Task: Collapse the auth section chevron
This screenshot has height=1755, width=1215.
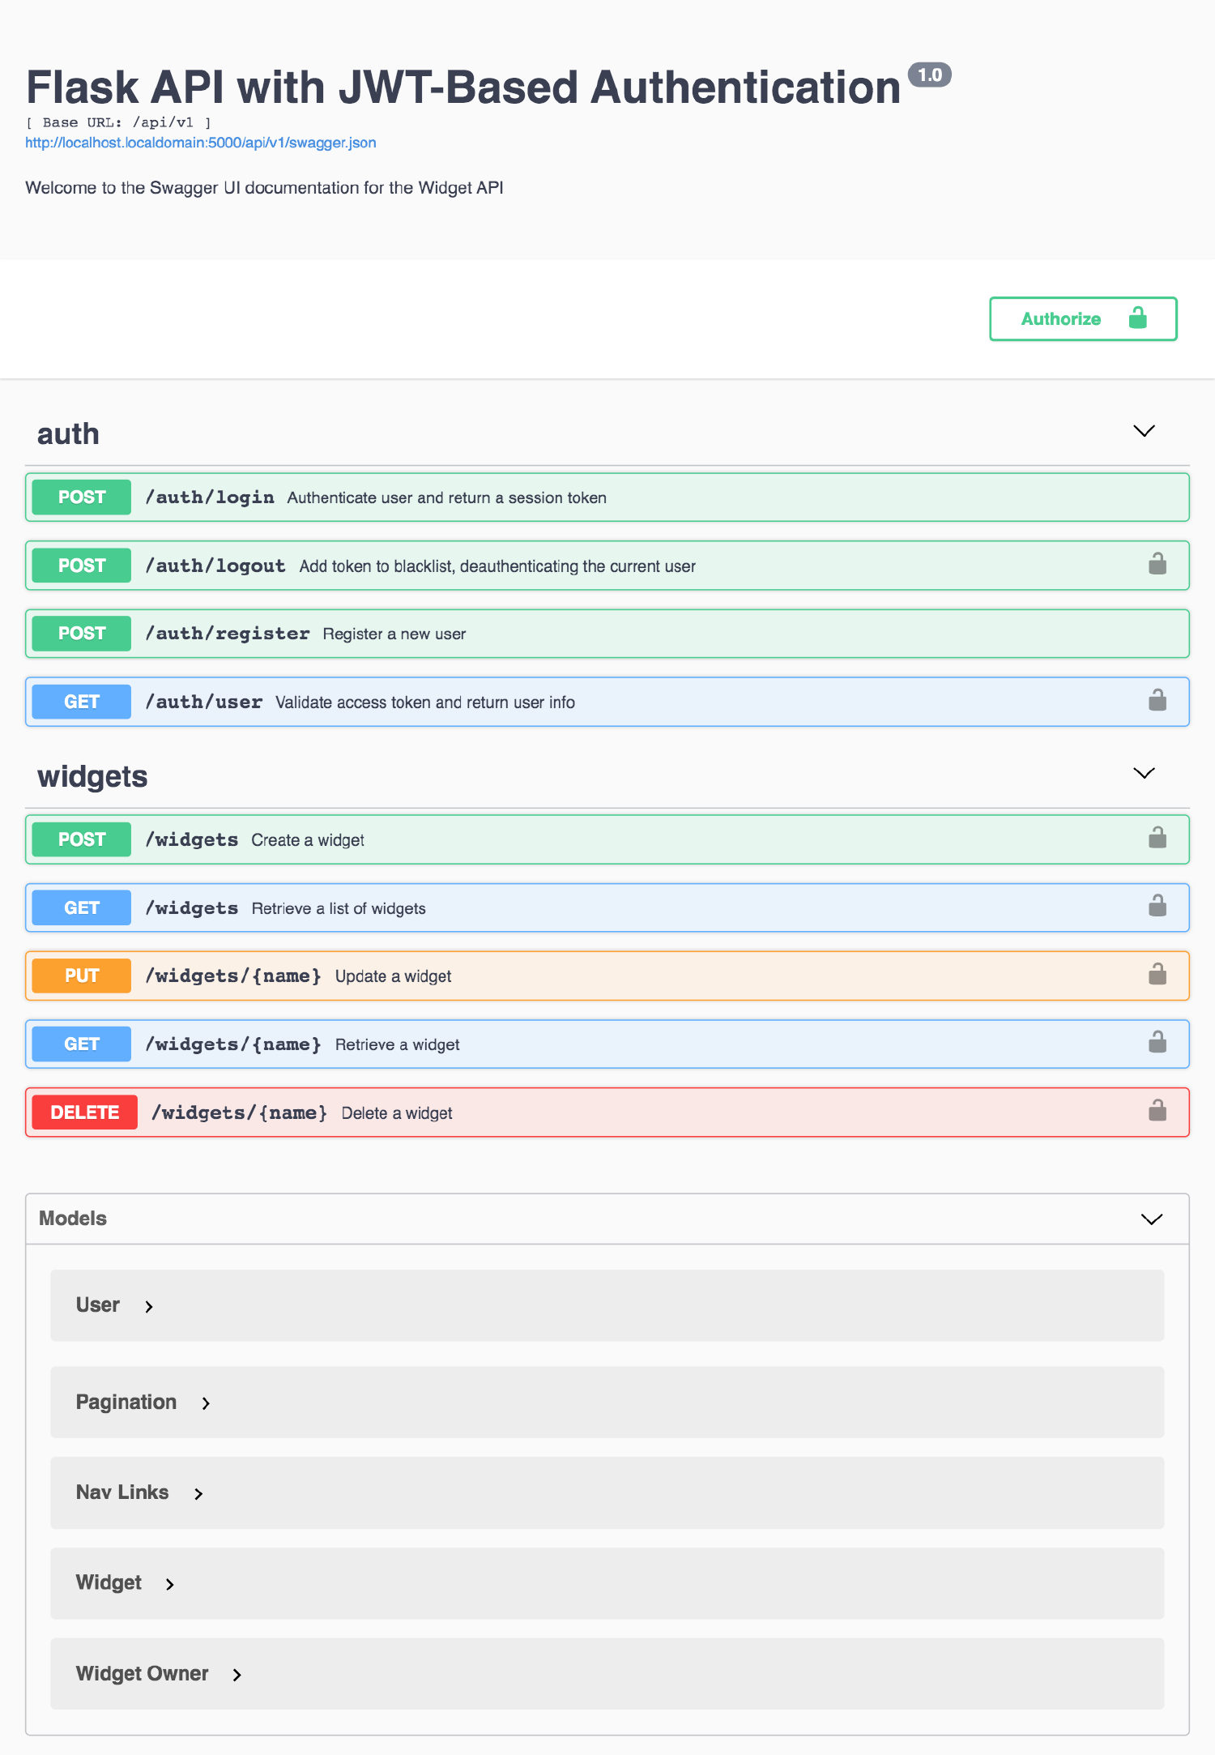Action: click(x=1143, y=431)
